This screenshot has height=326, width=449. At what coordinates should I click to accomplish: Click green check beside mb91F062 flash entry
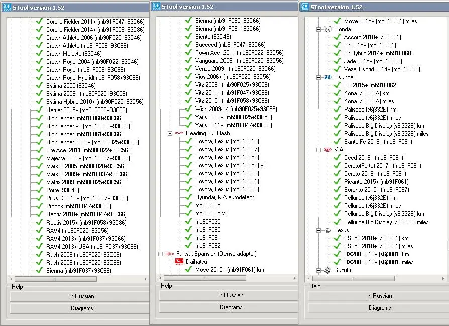[188, 245]
